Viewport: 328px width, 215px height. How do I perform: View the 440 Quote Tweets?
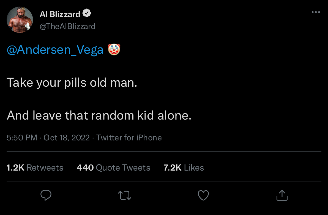click(x=113, y=168)
